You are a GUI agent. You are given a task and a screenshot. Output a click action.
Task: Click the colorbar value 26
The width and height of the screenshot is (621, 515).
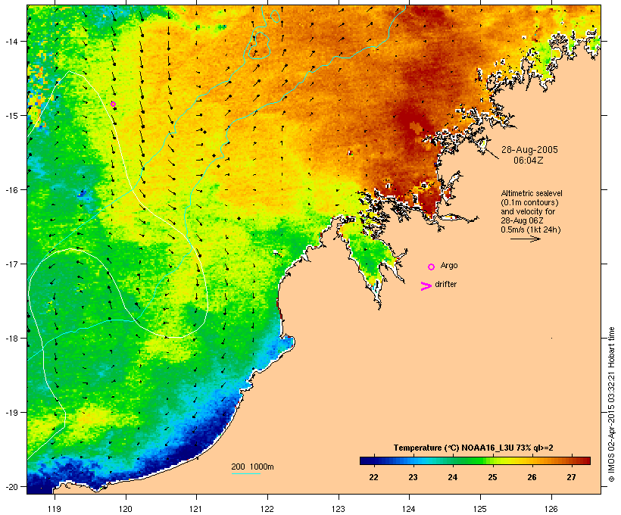coord(532,477)
